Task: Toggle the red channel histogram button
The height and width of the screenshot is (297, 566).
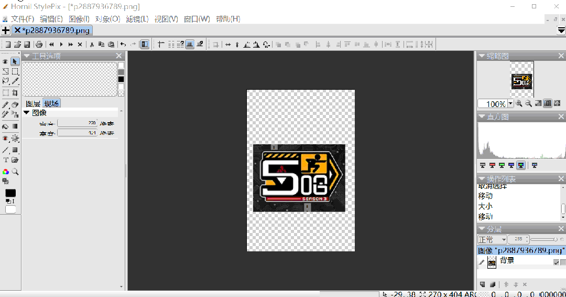Action: 492,165
